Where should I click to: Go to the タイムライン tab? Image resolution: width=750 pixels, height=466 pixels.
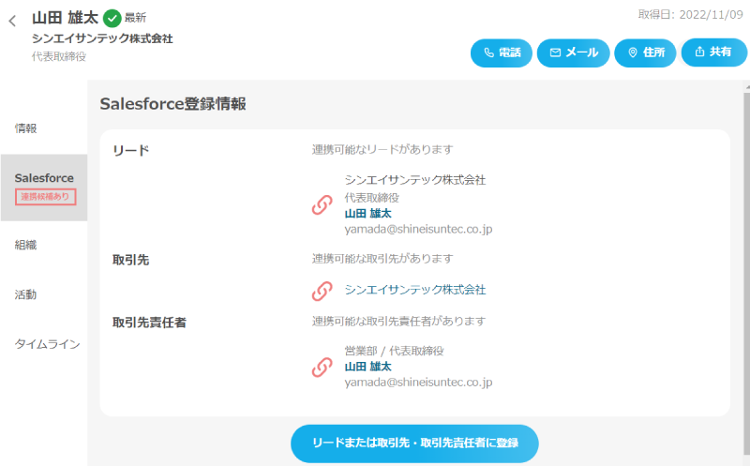point(47,344)
